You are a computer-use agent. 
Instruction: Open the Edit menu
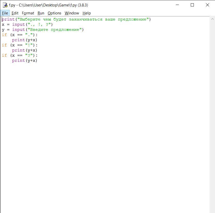point(15,13)
